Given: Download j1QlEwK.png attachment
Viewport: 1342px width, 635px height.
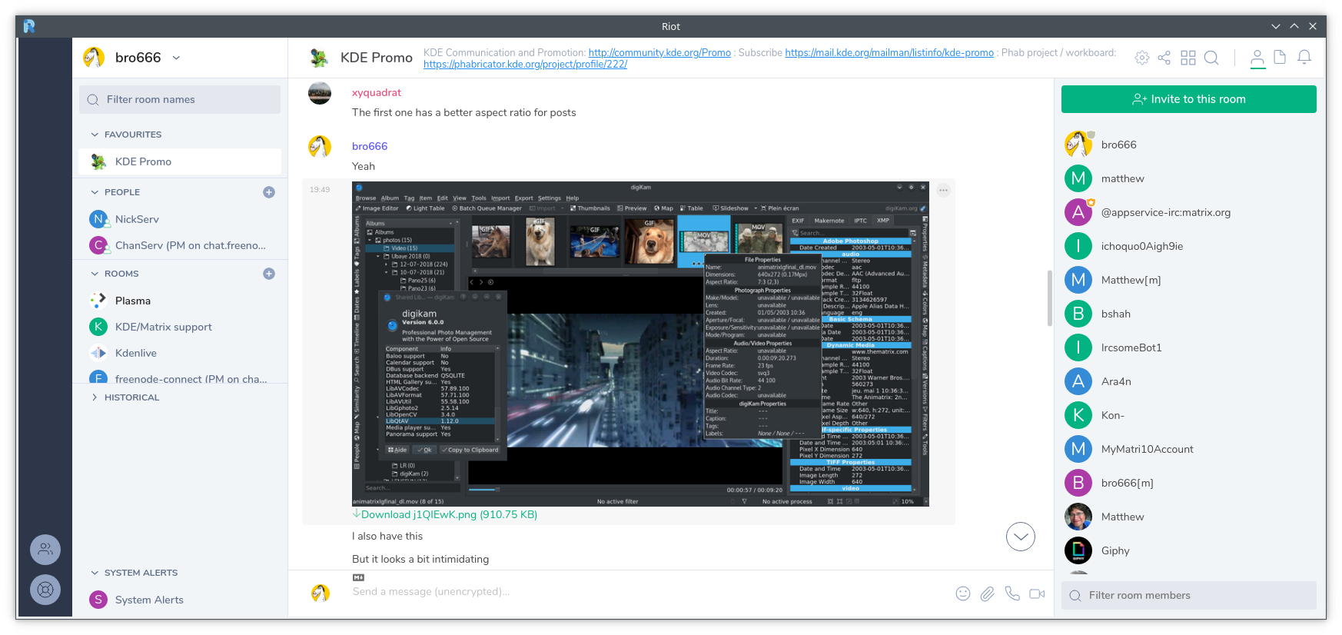Looking at the screenshot, I should [x=445, y=515].
